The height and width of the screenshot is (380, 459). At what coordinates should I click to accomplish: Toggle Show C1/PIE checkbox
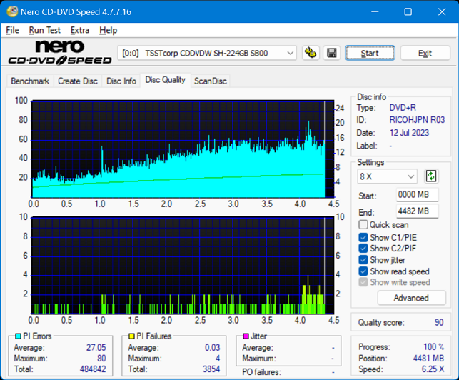coord(363,238)
